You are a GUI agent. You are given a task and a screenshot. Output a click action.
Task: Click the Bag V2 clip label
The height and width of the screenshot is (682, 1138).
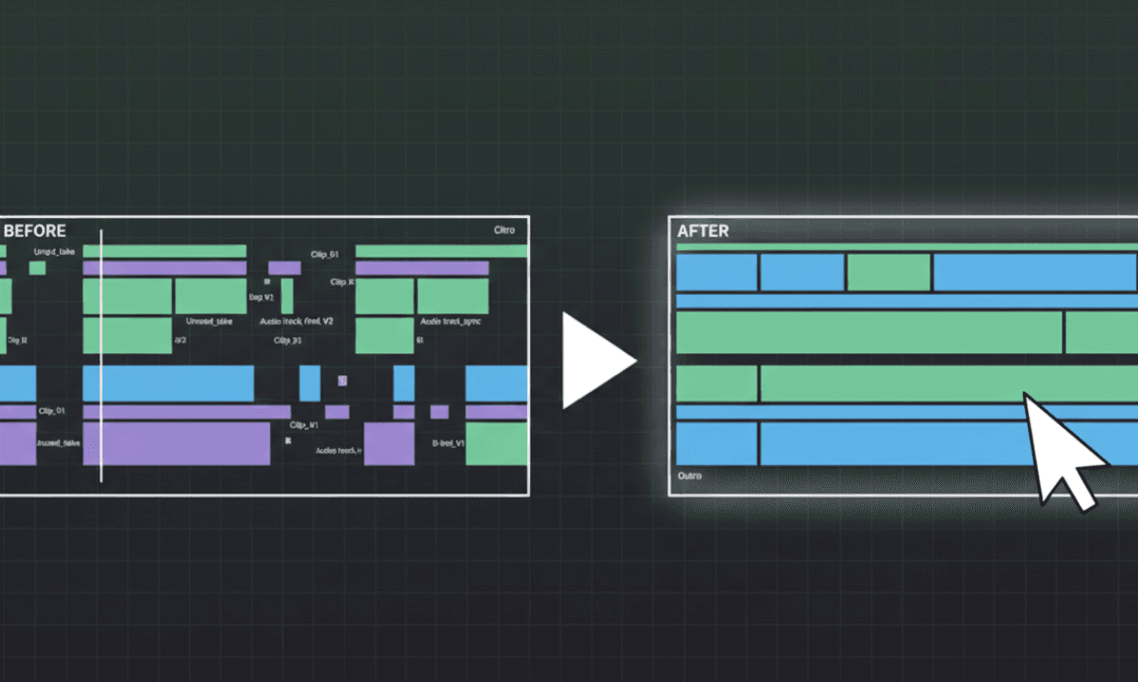(x=261, y=297)
